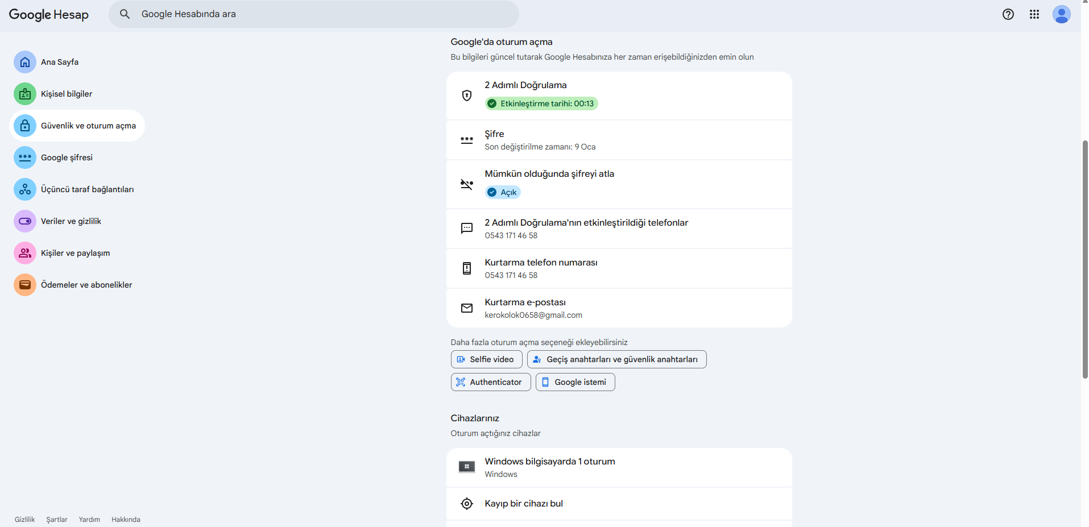Open the Gizlilik footer link
The width and height of the screenshot is (1089, 527).
(x=24, y=520)
